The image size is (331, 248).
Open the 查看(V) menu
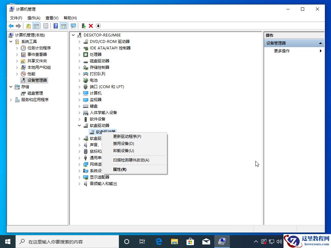point(51,18)
